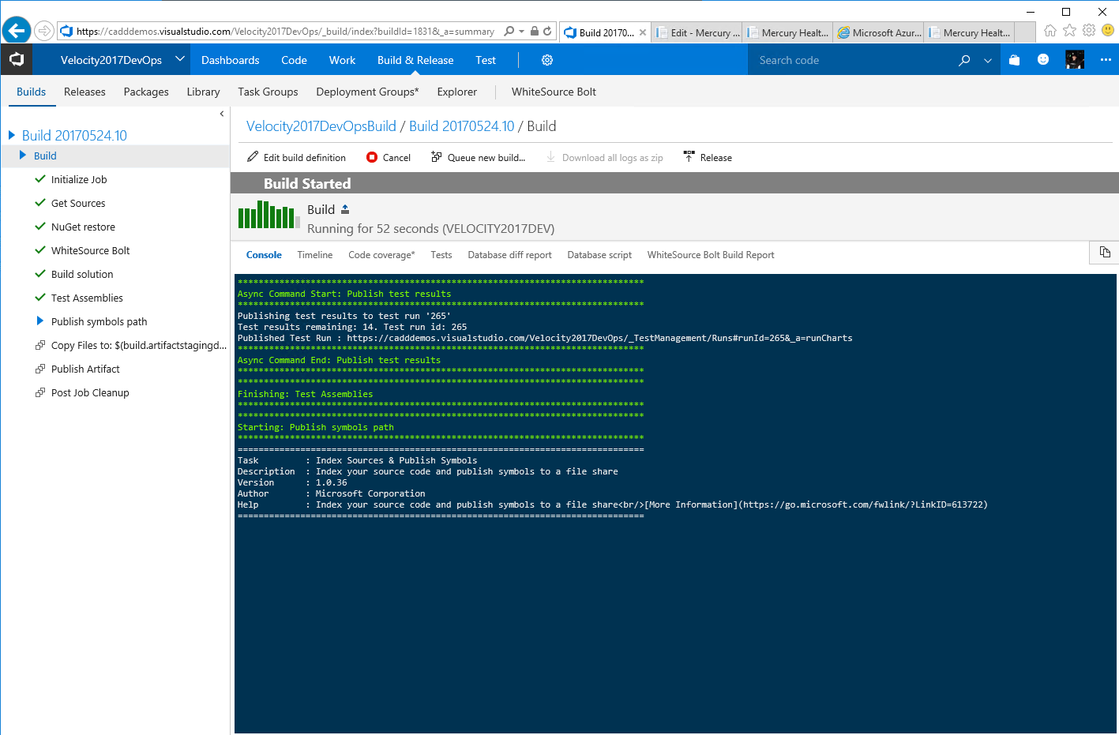The width and height of the screenshot is (1119, 735).
Task: Open the Code hub
Action: coord(294,60)
